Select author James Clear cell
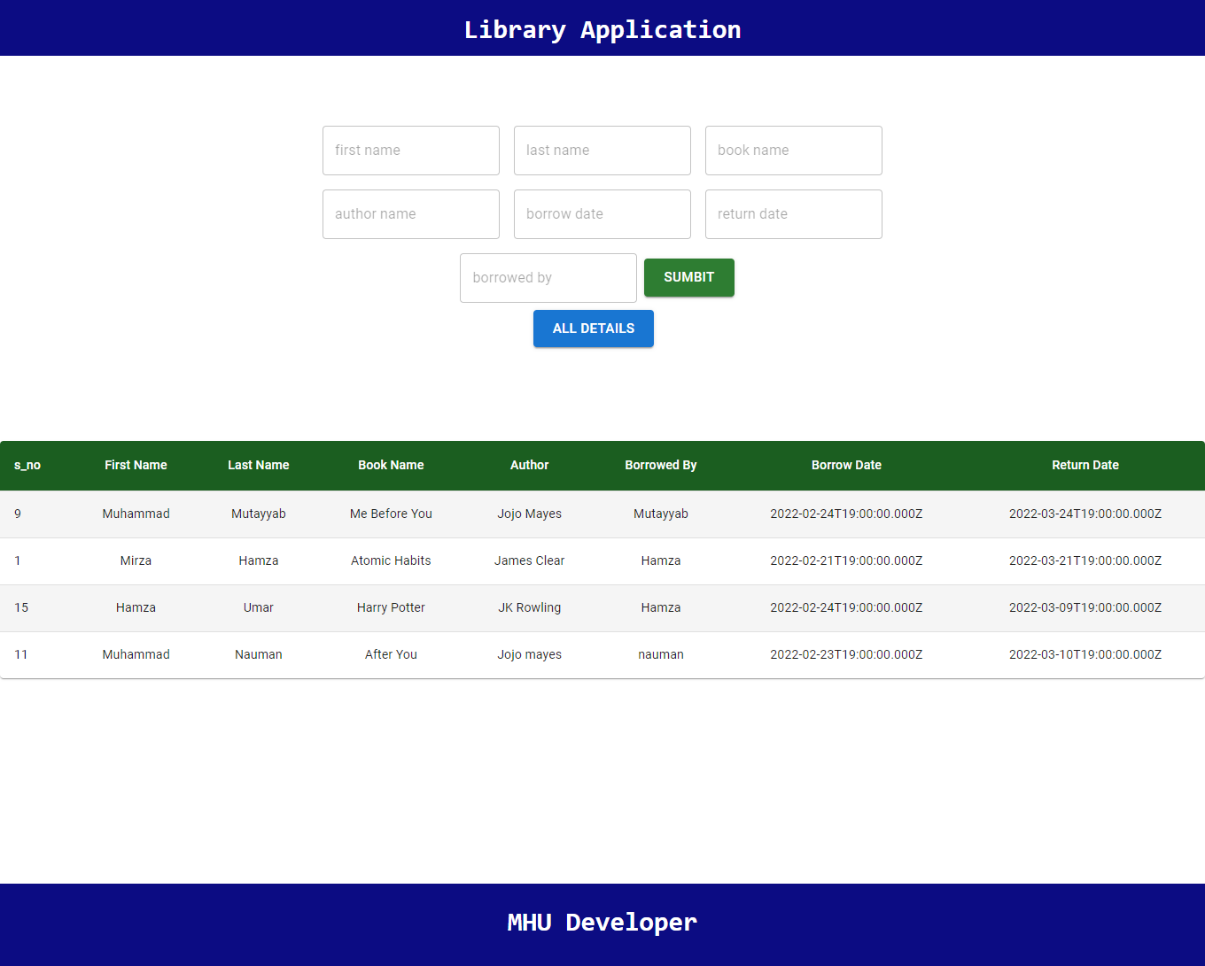Image resolution: width=1205 pixels, height=966 pixels. 530,560
